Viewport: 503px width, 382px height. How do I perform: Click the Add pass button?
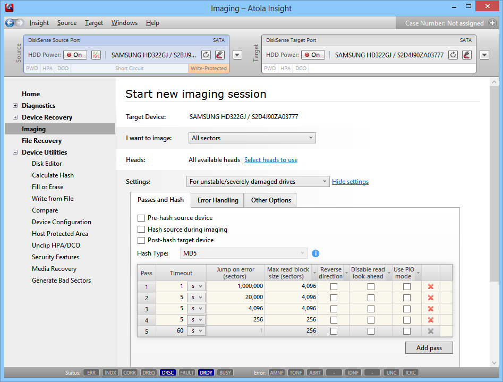[429, 348]
